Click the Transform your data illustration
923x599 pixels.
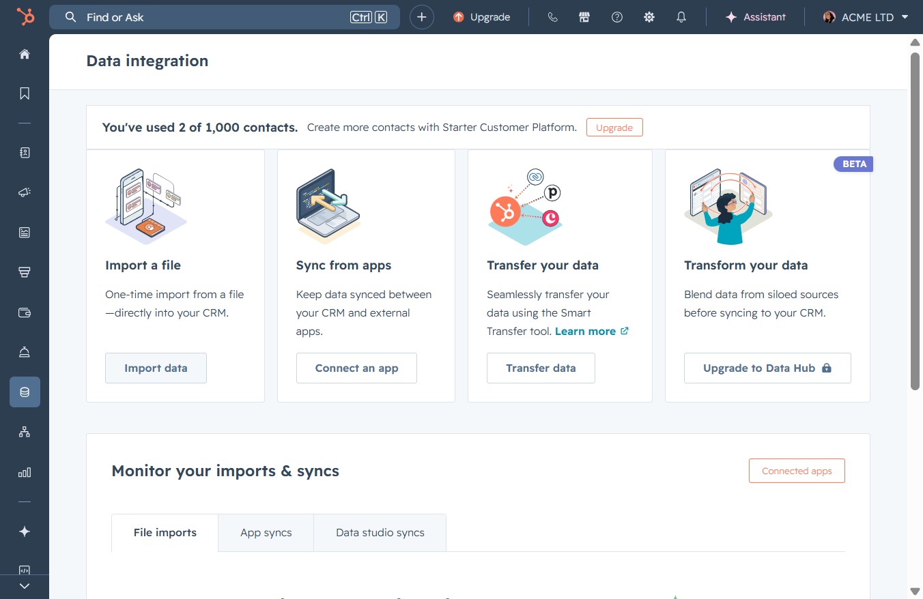coord(728,207)
